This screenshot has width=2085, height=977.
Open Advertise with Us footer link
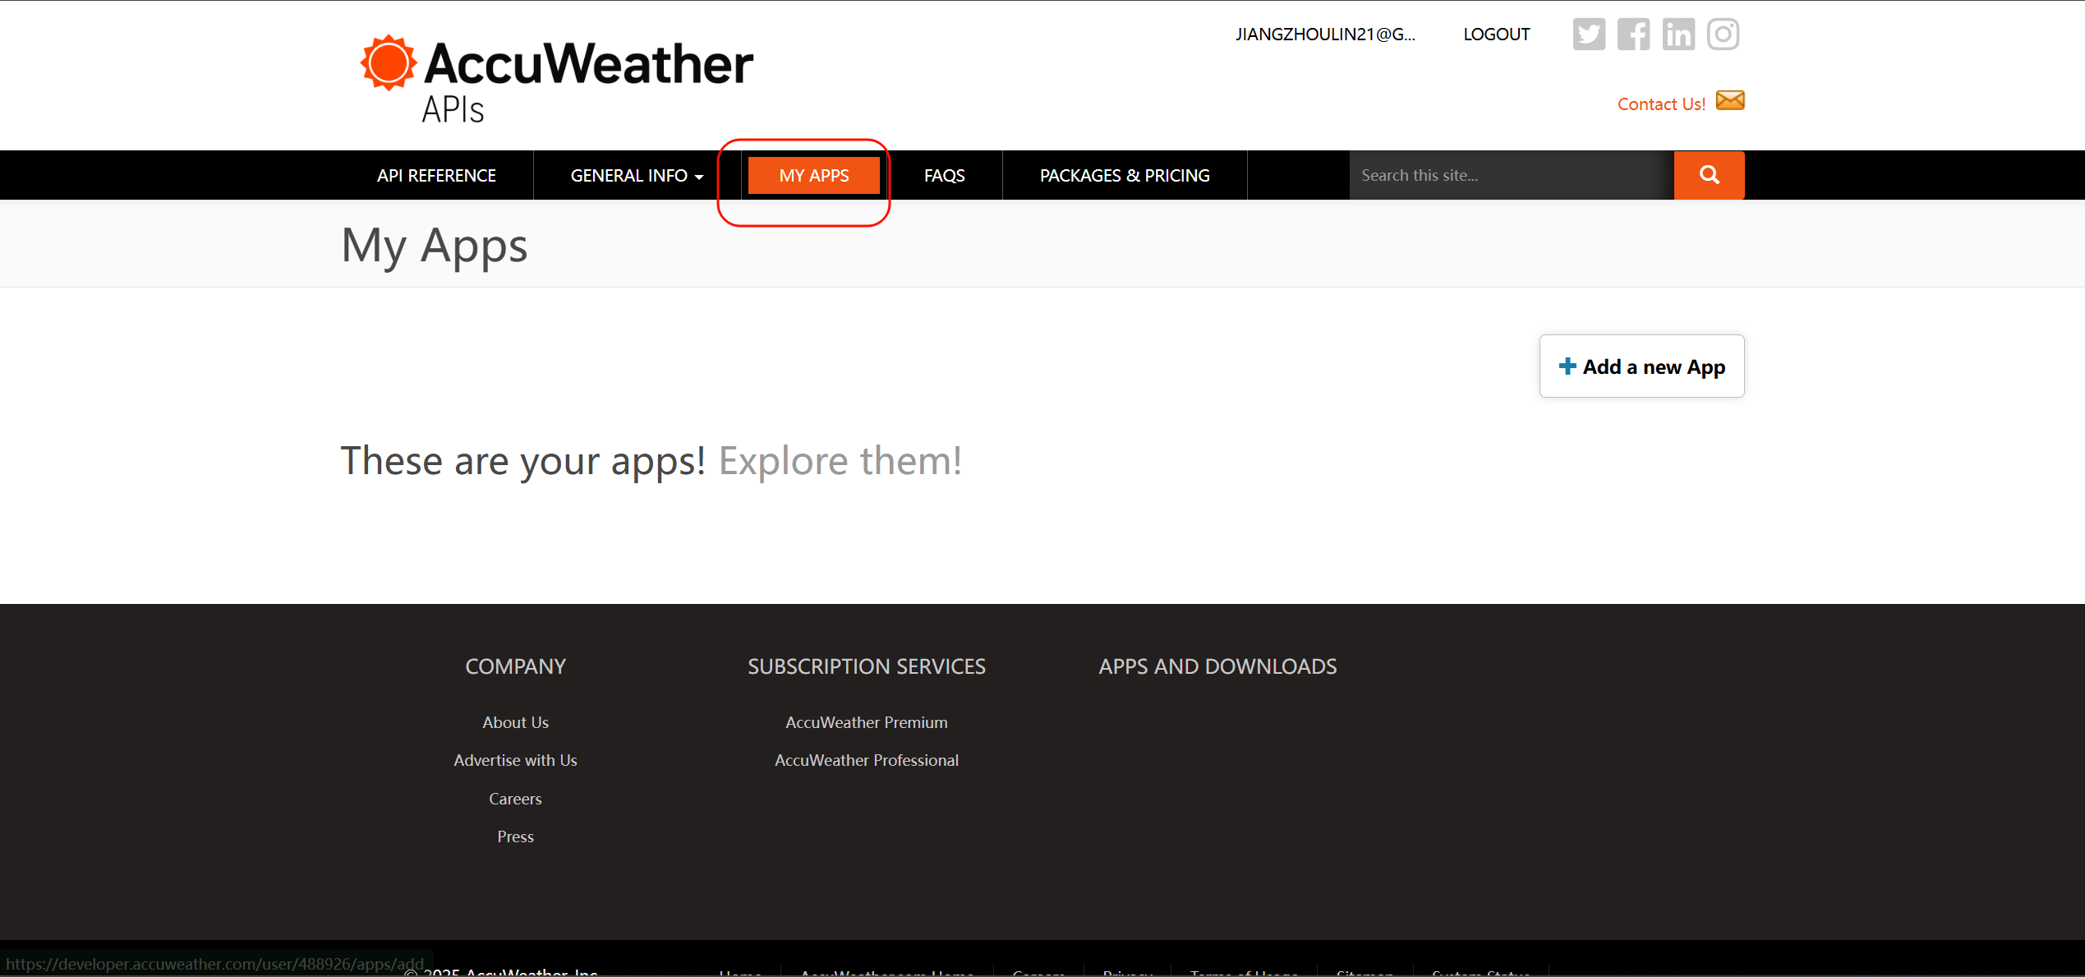click(515, 760)
